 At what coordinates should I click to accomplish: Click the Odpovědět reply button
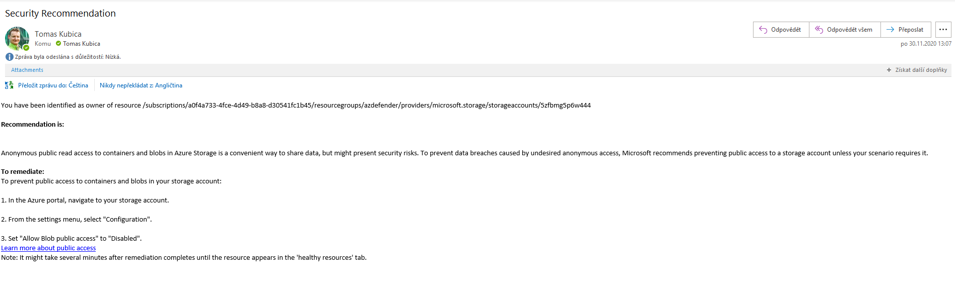tap(781, 30)
